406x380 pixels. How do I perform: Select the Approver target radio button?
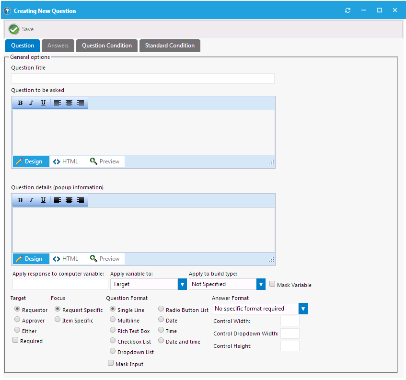point(17,320)
